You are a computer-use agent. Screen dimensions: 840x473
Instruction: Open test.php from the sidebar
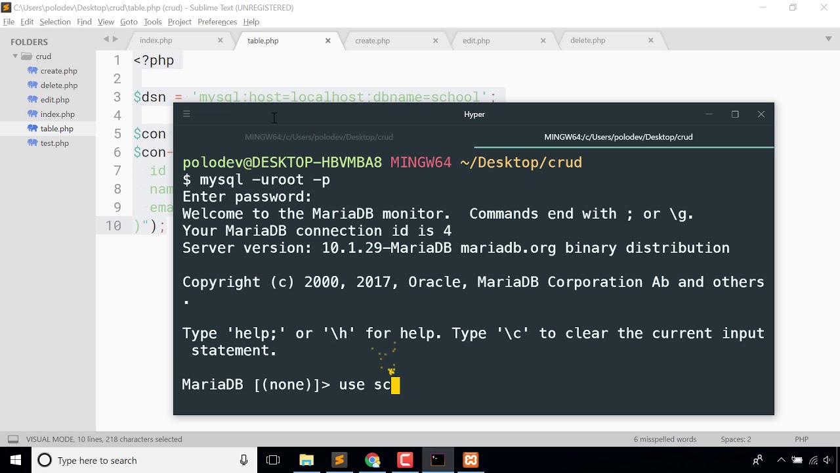[x=54, y=143]
